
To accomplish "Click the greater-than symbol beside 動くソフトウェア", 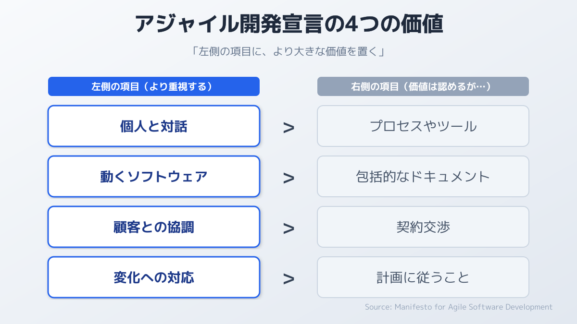I will click(288, 178).
